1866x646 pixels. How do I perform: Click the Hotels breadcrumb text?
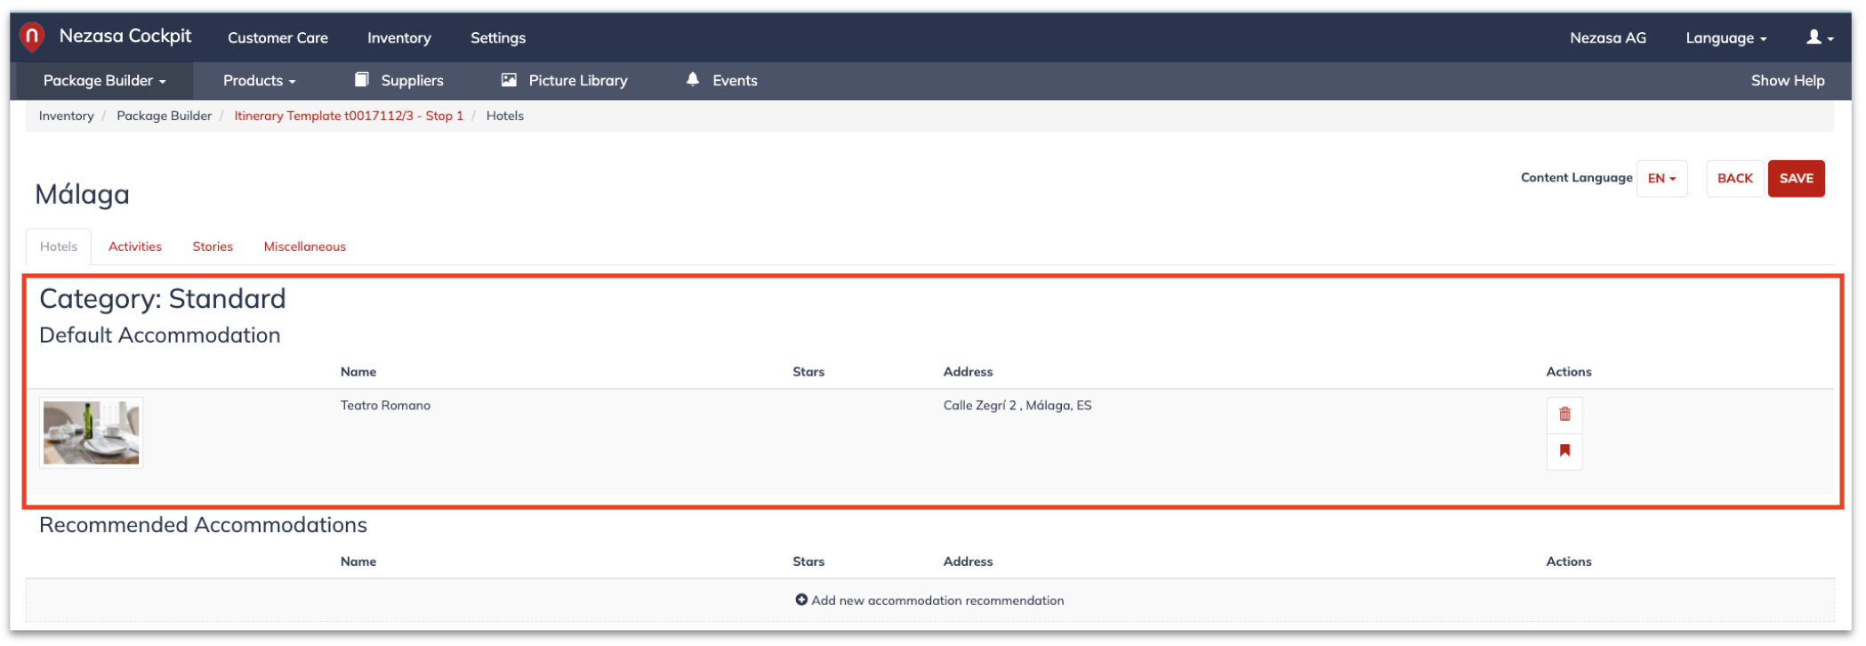[506, 117]
